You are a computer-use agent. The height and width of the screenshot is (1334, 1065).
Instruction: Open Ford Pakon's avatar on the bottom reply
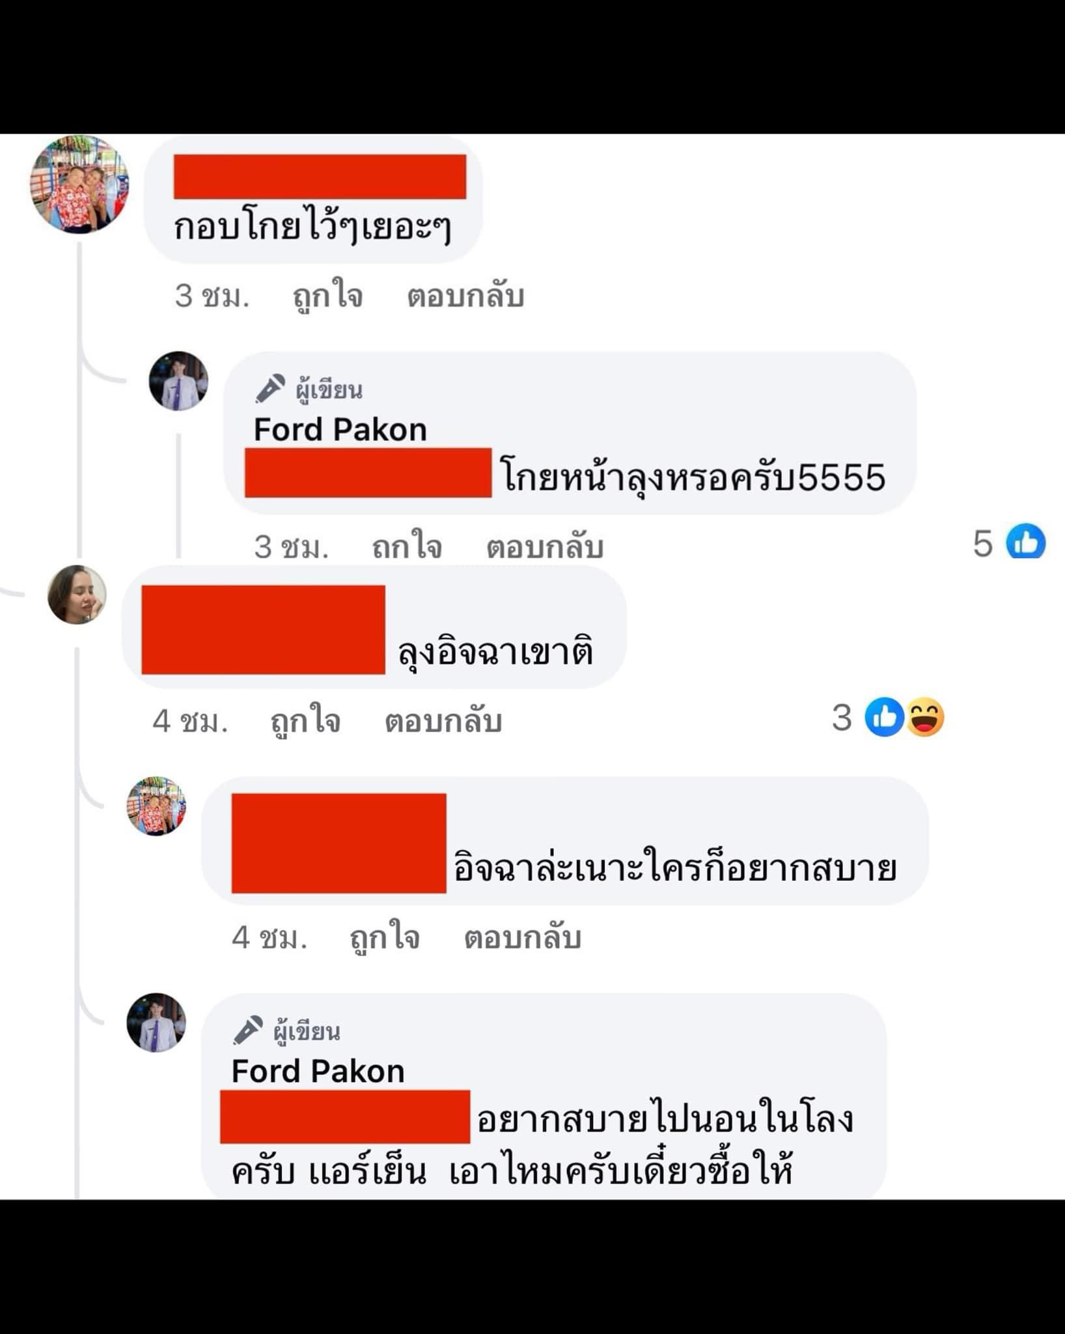156,1023
